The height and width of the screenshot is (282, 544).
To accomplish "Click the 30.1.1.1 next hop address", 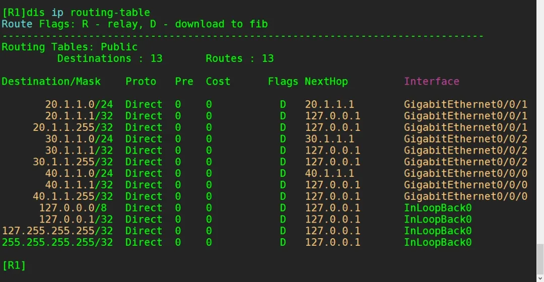I will click(x=329, y=139).
